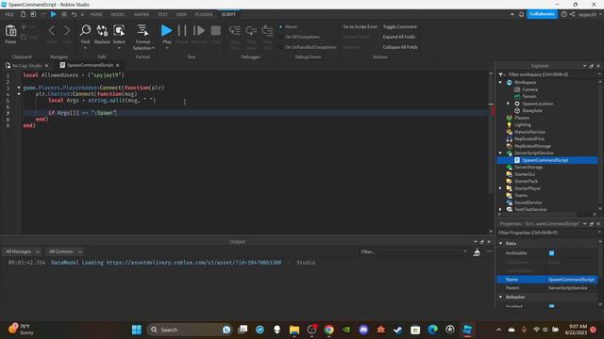Click the Forward navigate arrow
The height and width of the screenshot is (339, 604).
point(67,31)
